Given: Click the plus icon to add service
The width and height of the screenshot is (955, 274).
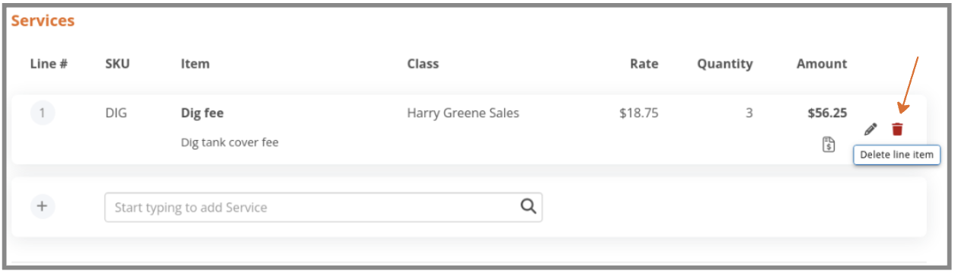Looking at the screenshot, I should (x=42, y=206).
